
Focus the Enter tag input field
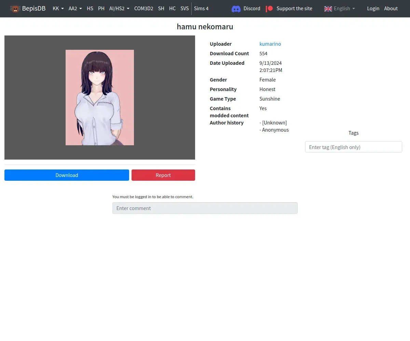354,147
